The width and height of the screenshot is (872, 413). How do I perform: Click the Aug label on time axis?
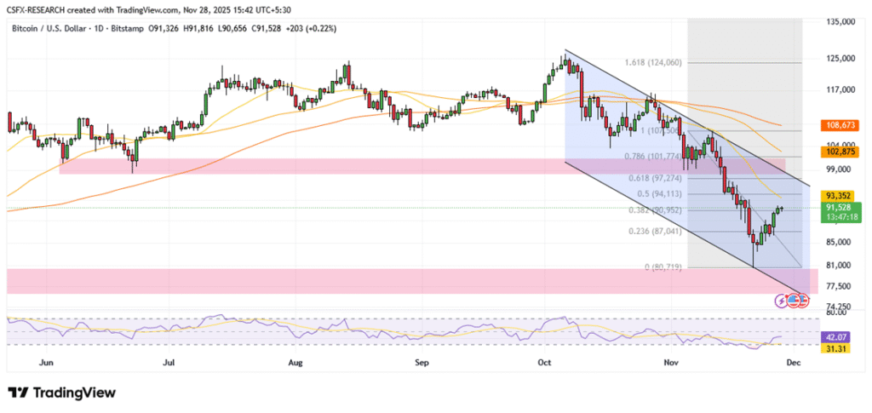point(295,362)
